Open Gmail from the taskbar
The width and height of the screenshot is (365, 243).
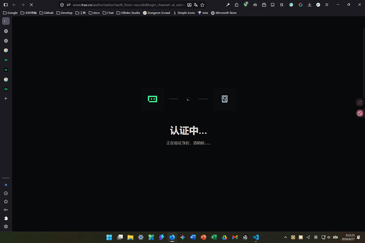point(235,237)
